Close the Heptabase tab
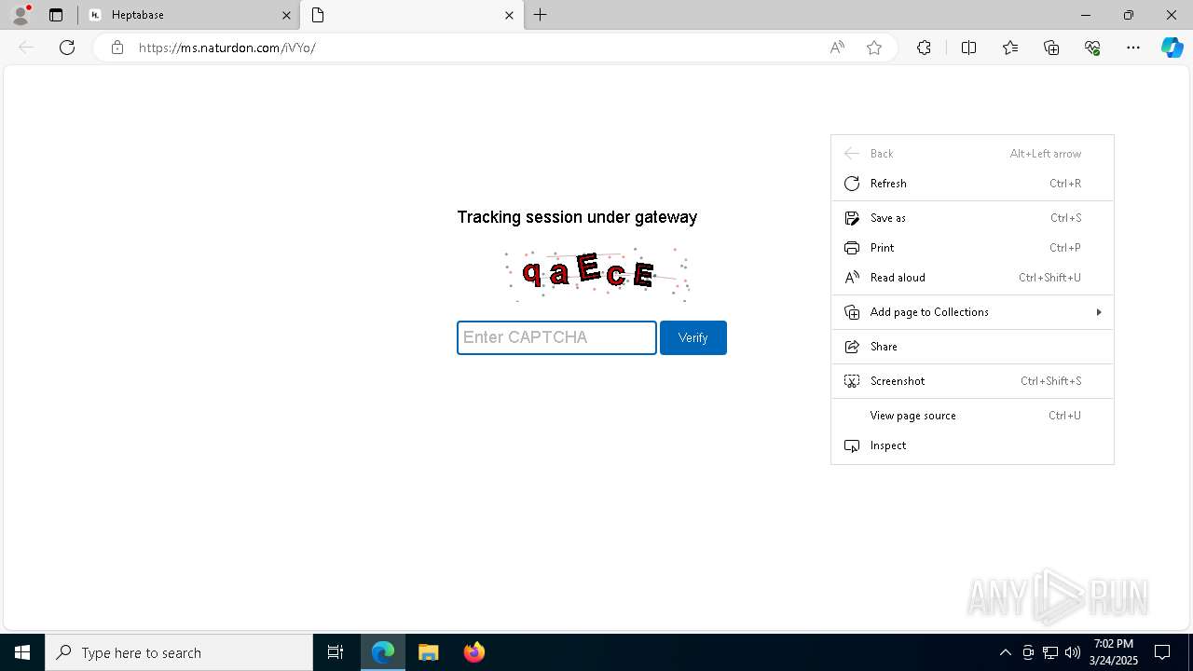The width and height of the screenshot is (1193, 671). (286, 15)
